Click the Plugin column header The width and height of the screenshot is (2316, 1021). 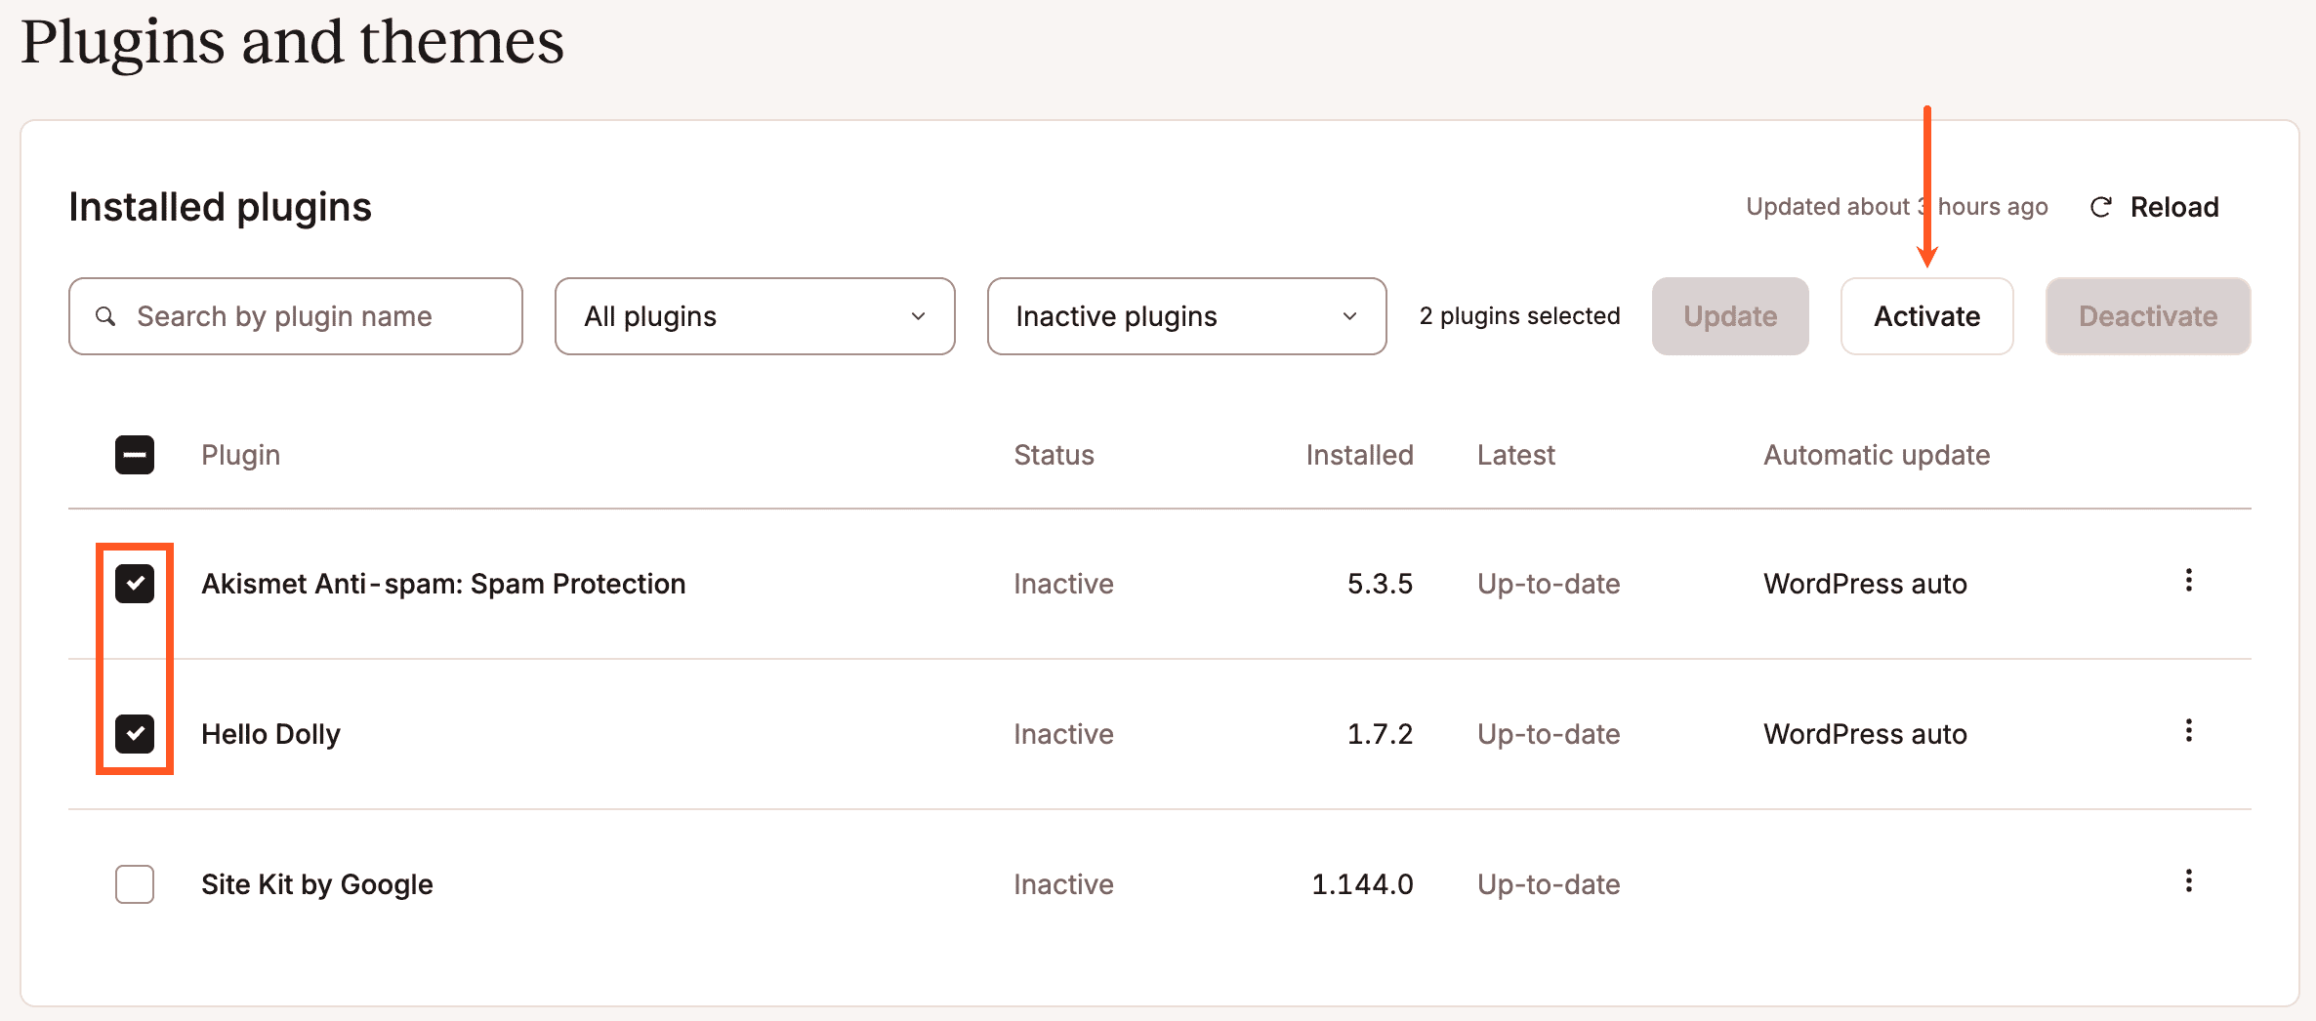240,455
